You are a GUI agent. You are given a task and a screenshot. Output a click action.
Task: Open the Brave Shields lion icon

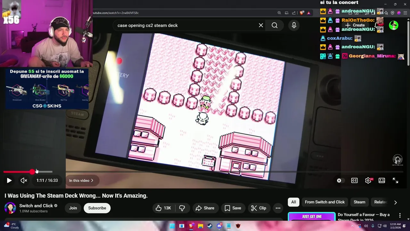pyautogui.click(x=302, y=13)
